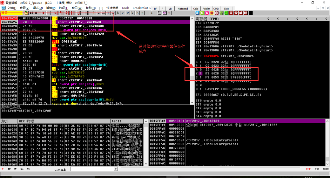The image size is (330, 178).
Task: Click the black swatch in the toolbar
Action: (251, 13)
